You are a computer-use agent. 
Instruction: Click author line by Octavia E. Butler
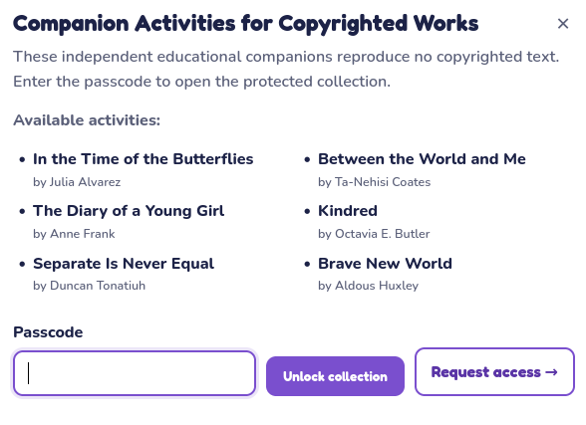374,234
